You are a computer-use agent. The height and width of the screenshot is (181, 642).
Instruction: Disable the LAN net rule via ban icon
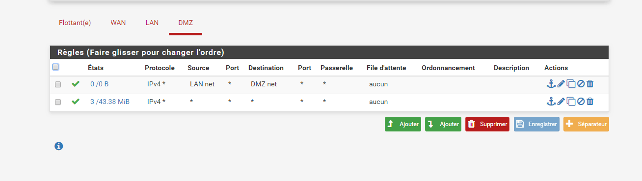[x=581, y=84]
